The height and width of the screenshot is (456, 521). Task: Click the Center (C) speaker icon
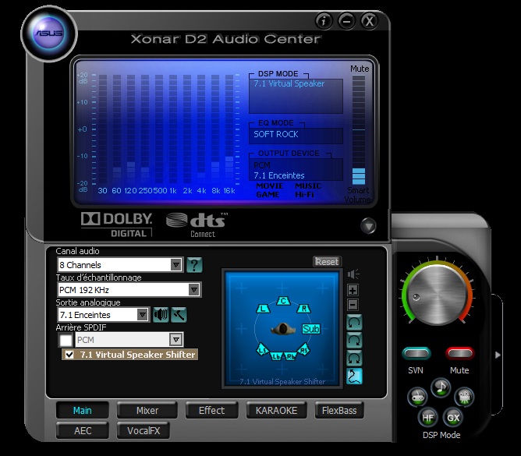tap(283, 301)
